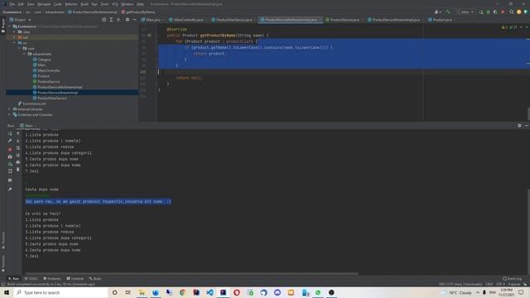This screenshot has height=298, width=530.
Task: Click the camera dump threads icon
Action: (x=10, y=156)
